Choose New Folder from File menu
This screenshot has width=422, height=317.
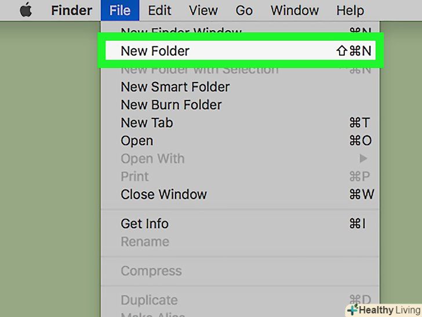tap(155, 51)
